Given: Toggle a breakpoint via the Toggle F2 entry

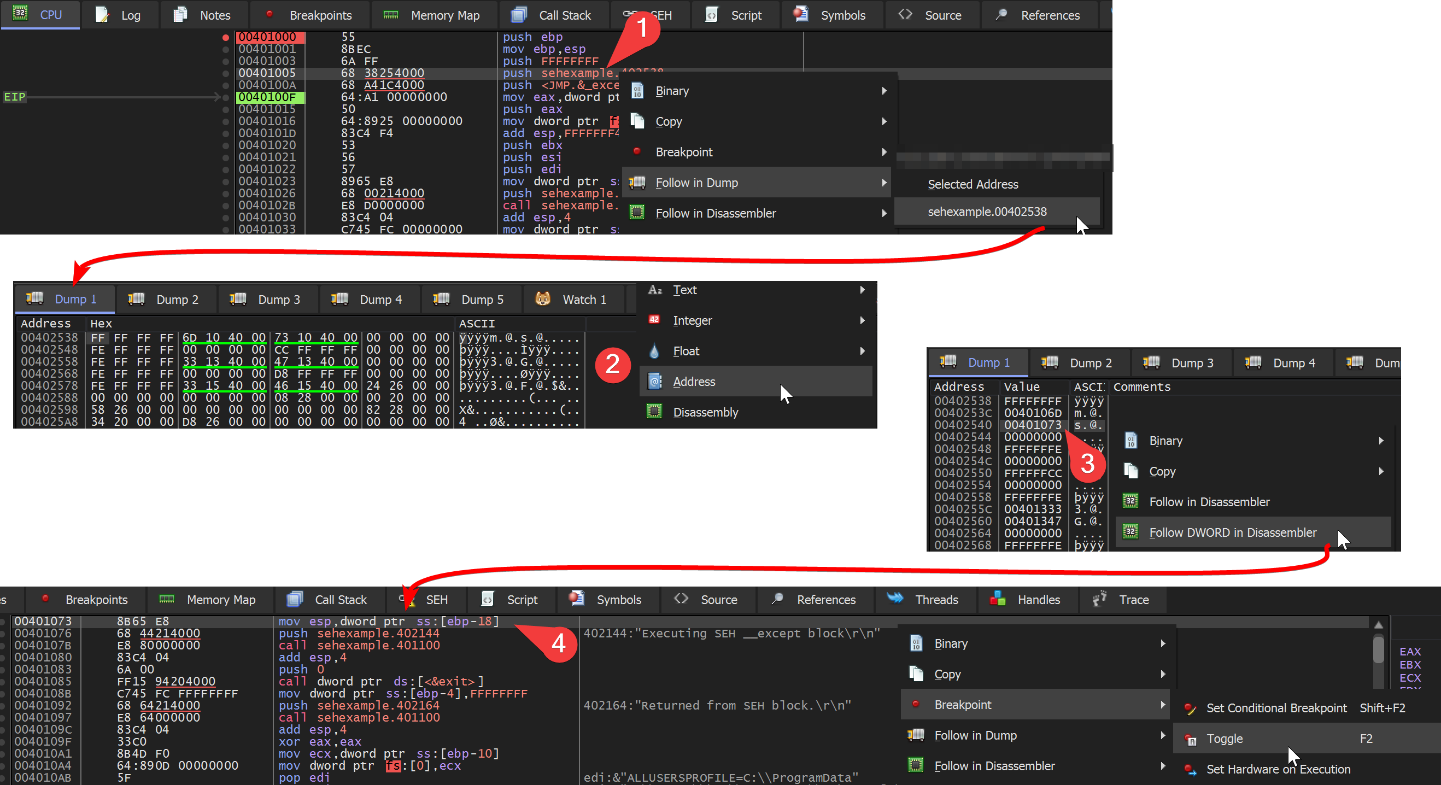Looking at the screenshot, I should [1226, 738].
